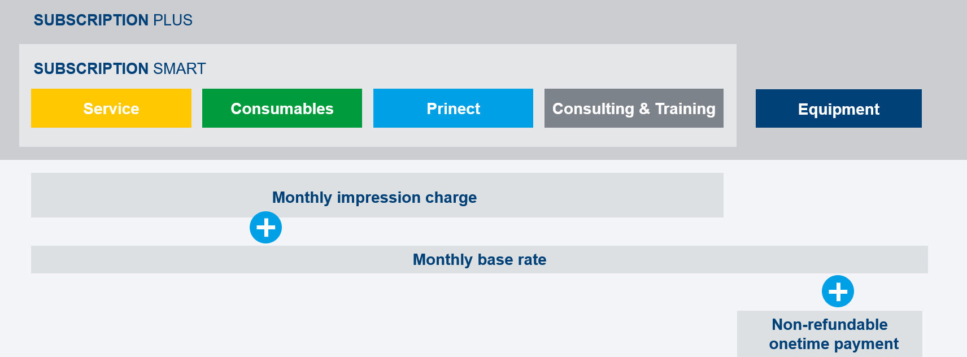Choose the blue Prinect block
The image size is (967, 357).
pyautogui.click(x=453, y=108)
